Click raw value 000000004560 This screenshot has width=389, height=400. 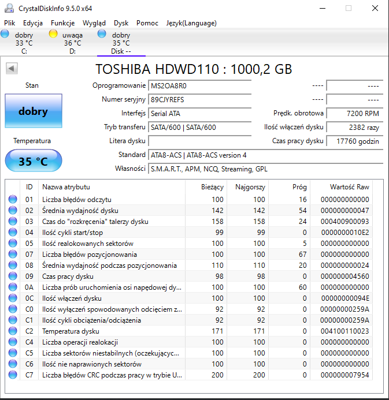[x=345, y=276]
